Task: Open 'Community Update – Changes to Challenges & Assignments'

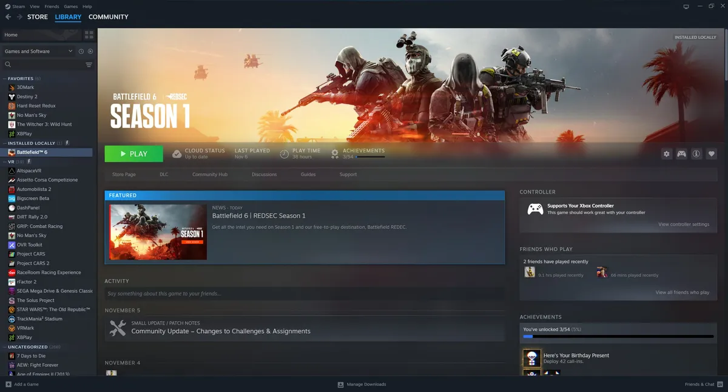Action: point(221,331)
